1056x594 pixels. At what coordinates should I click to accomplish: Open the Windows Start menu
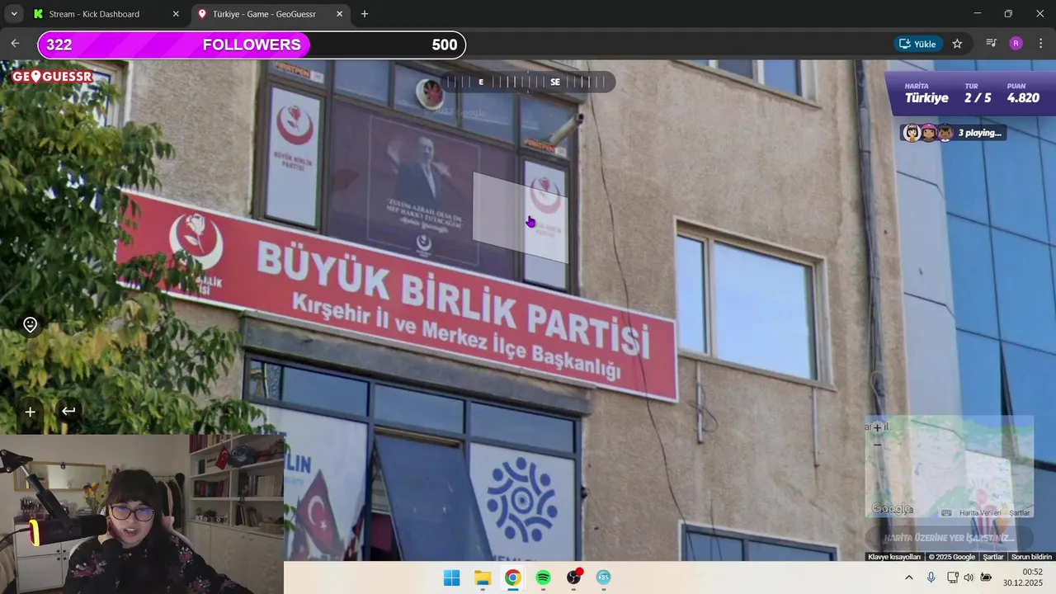pos(452,577)
